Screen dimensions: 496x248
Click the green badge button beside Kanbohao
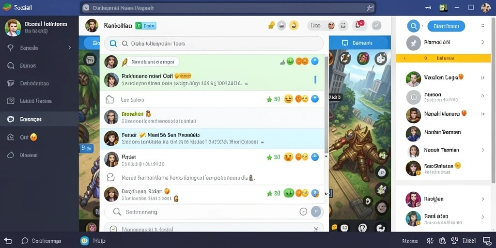(x=145, y=26)
